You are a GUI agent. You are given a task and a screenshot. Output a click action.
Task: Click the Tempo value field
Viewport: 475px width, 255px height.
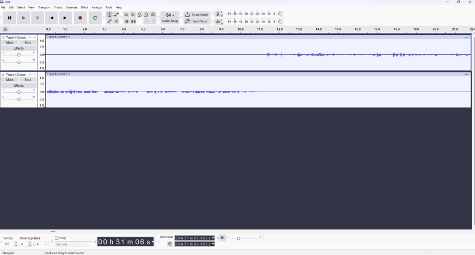(8, 244)
